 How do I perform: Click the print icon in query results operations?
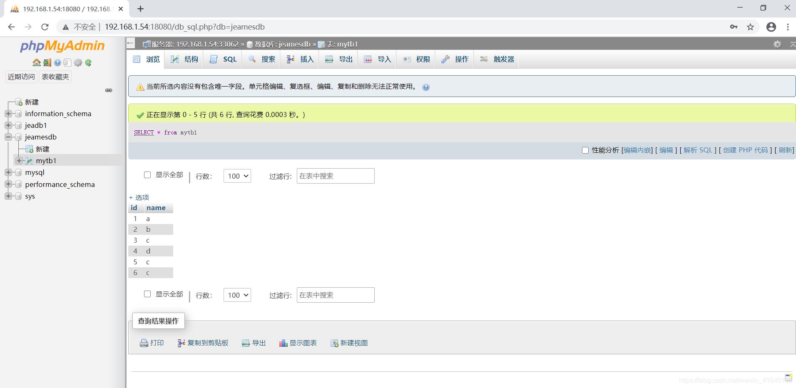[x=144, y=343]
